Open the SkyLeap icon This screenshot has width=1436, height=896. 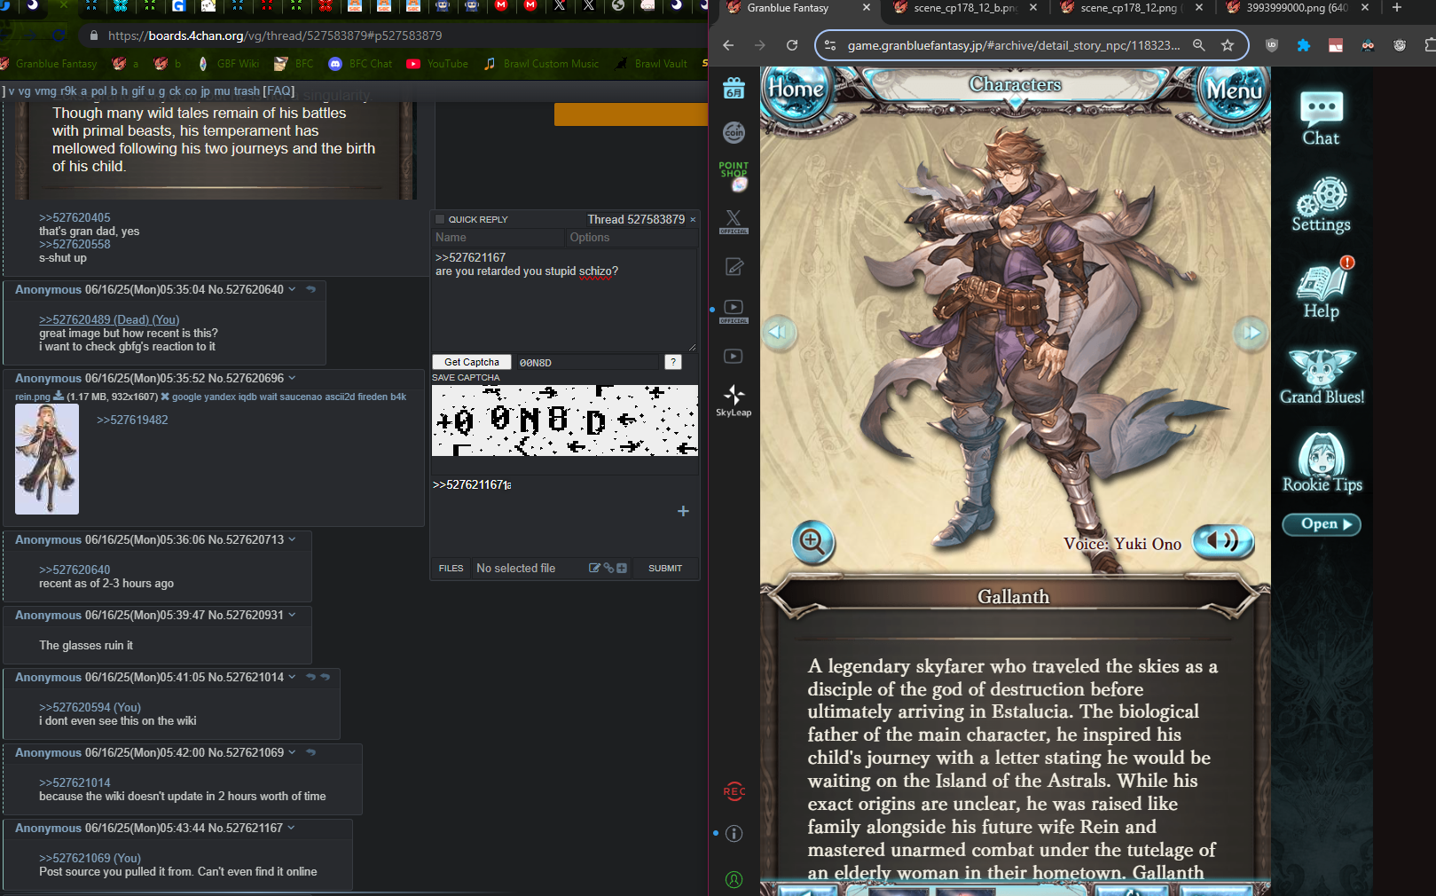734,401
